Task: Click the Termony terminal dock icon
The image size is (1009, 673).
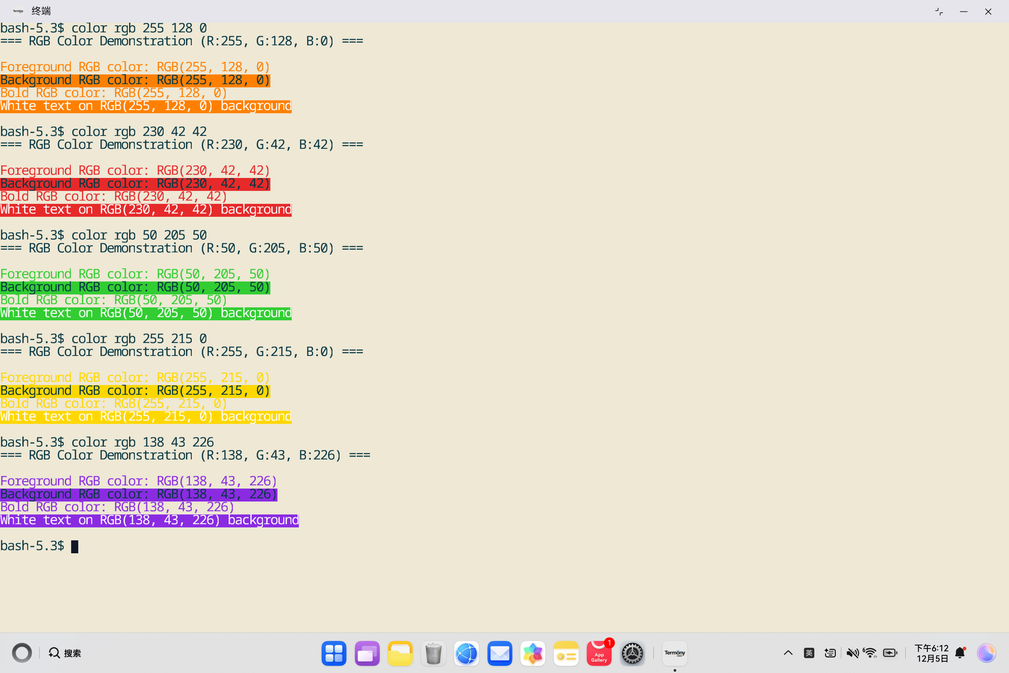Action: (674, 653)
